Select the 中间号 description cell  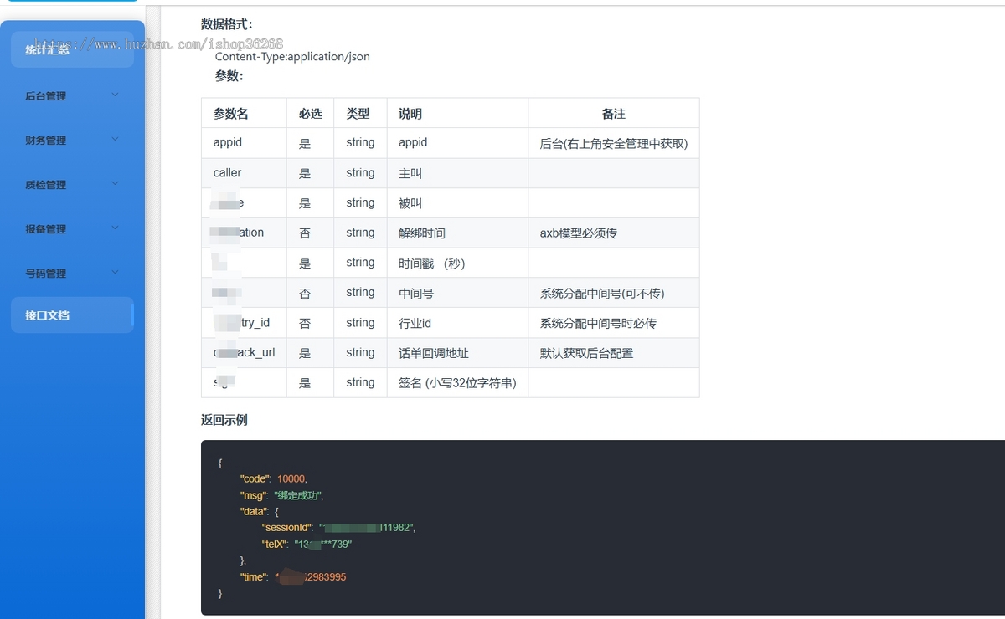pos(457,293)
